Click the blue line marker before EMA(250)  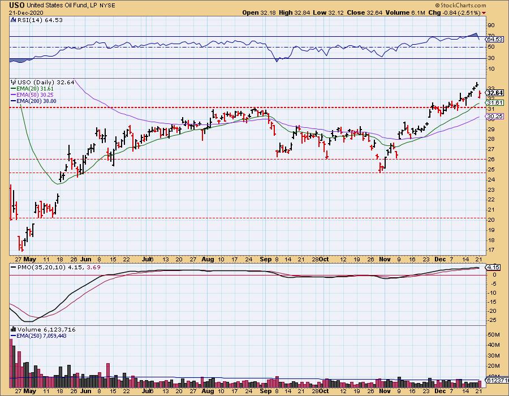(x=14, y=335)
